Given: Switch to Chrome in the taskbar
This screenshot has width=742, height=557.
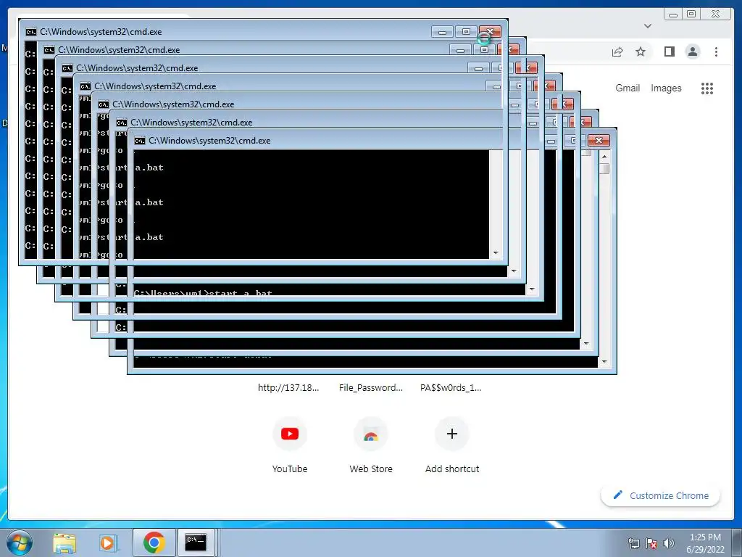Looking at the screenshot, I should tap(154, 542).
